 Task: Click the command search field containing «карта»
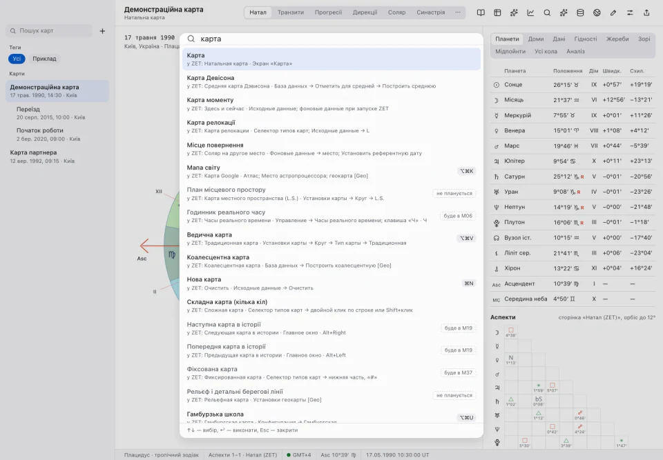(x=331, y=39)
